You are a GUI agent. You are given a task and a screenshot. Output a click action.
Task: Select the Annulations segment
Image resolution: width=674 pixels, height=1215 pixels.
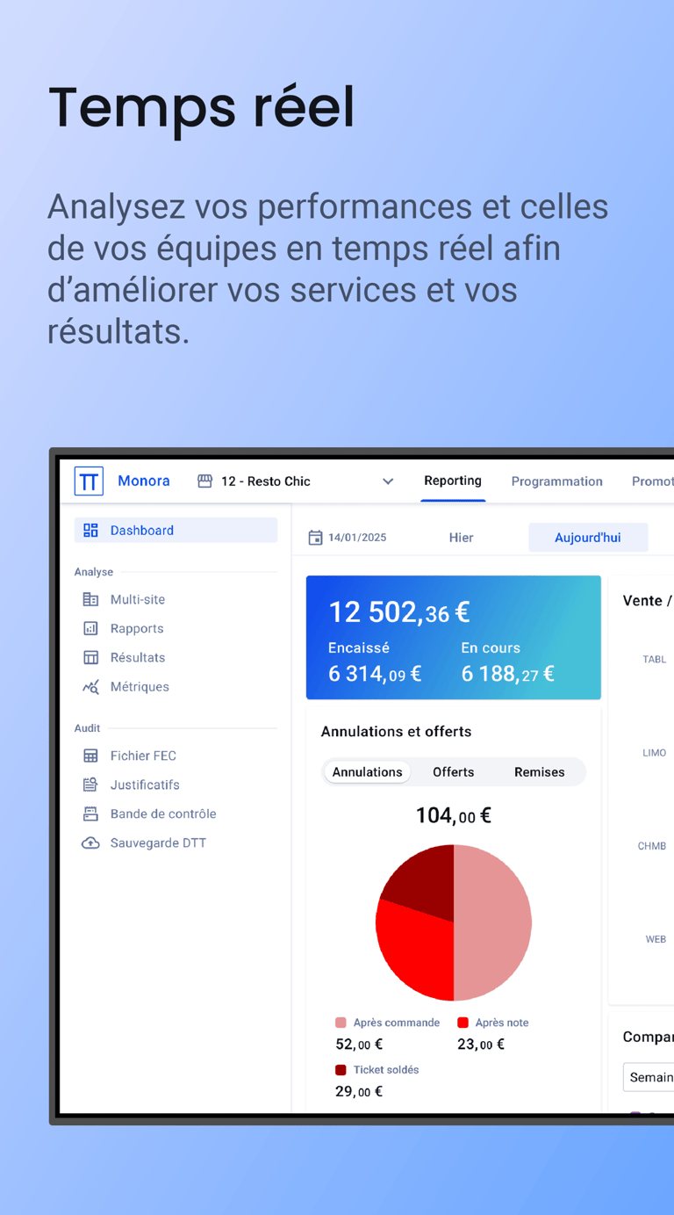[x=367, y=772]
